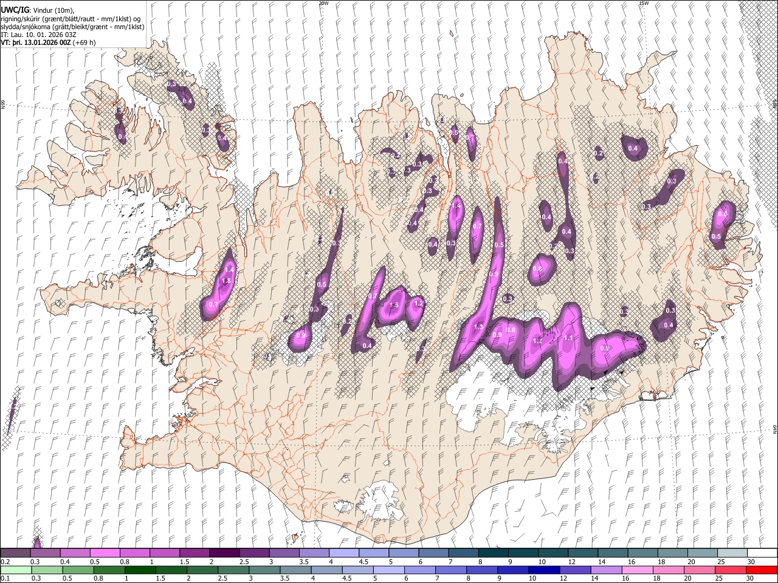Click the "rigning/skúrir (grænt/blátt/rautt" legend description line
This screenshot has height=583, width=778.
(x=70, y=18)
